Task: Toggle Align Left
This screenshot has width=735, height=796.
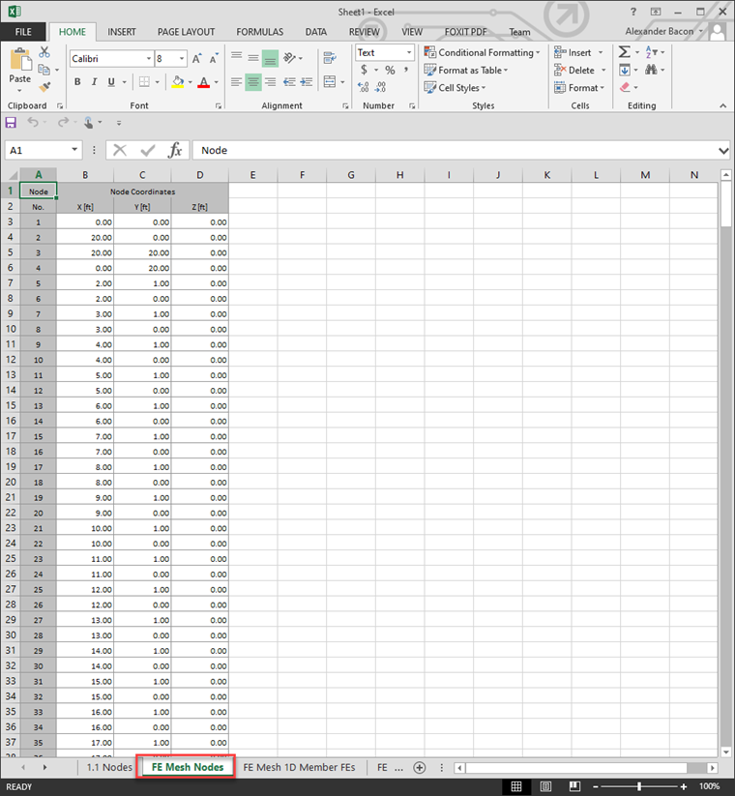Action: tap(237, 81)
